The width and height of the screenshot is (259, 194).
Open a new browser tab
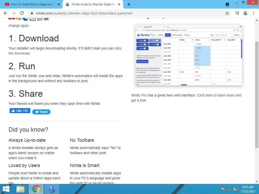coord(129,5)
